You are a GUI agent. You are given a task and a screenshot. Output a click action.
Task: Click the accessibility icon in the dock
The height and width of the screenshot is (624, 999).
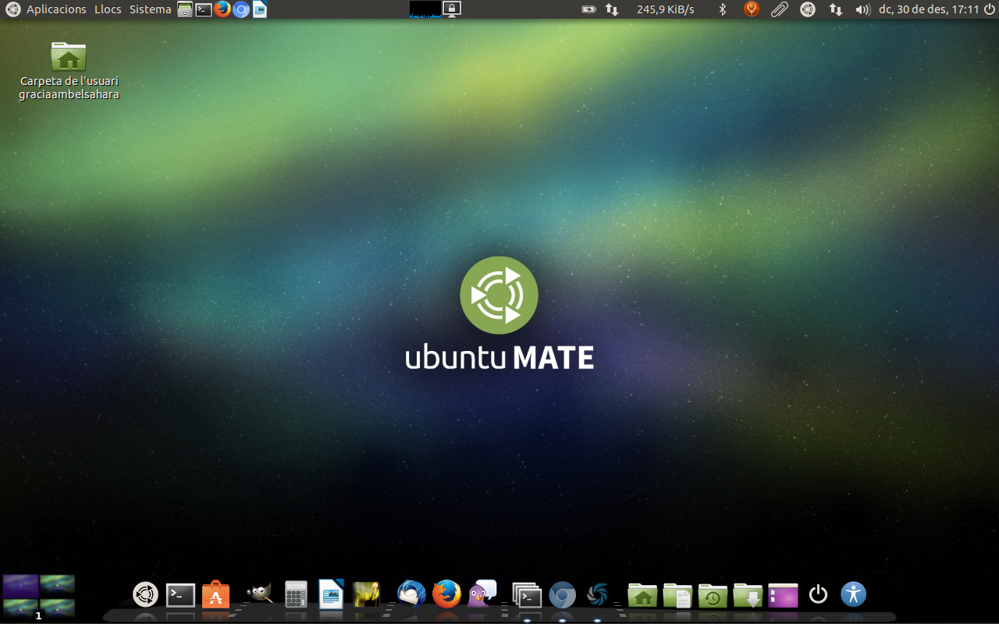pyautogui.click(x=854, y=594)
